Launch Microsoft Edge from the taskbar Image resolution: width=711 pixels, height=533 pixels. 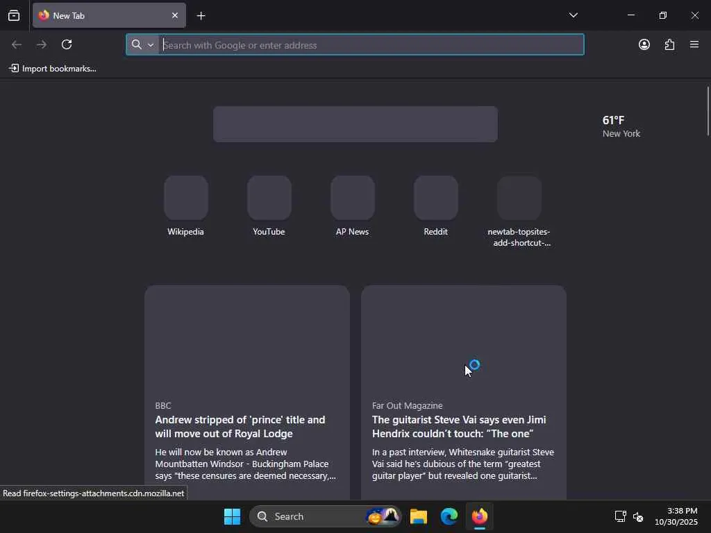(449, 516)
